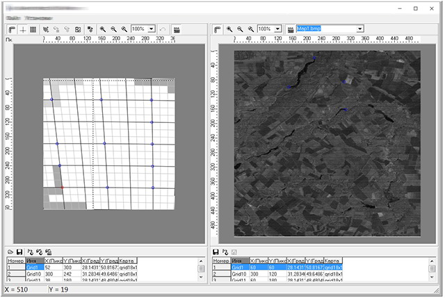Screen dimensions: 445x298
Task: Select the corner tool in left toolbar
Action: (x=13, y=29)
